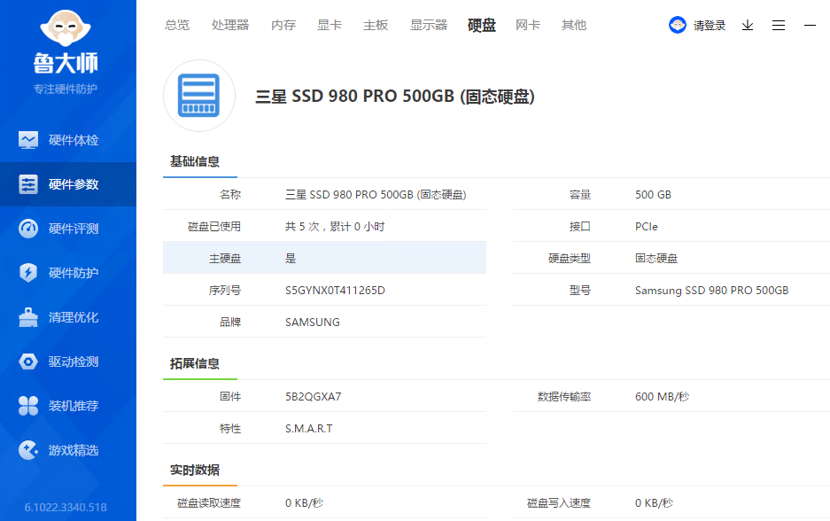
Task: Open 硬件体检 in the sidebar
Action: pyautogui.click(x=67, y=140)
